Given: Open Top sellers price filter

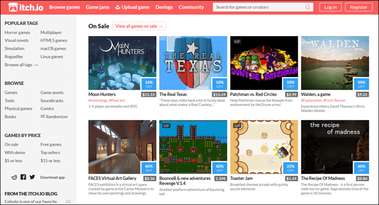Looking at the screenshot, I should tap(50, 152).
